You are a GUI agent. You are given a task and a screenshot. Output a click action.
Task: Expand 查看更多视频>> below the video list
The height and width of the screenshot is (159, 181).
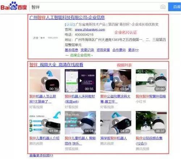point(41,155)
